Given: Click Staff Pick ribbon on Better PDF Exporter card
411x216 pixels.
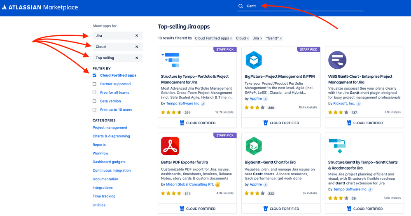Looking at the screenshot, I should click(x=225, y=135).
